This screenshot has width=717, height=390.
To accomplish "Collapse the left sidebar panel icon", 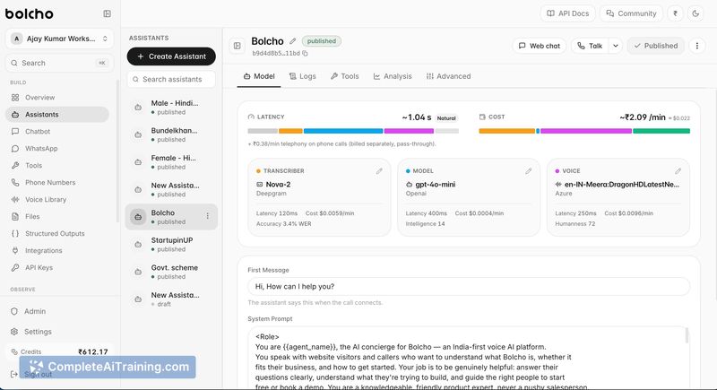I will point(107,13).
